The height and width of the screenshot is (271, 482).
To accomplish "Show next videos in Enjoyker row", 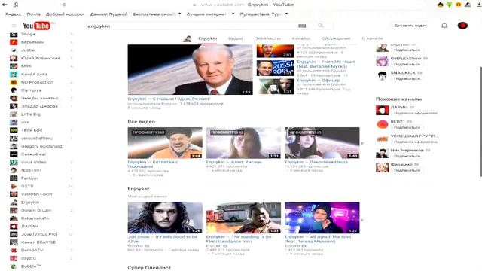I will point(362,220).
